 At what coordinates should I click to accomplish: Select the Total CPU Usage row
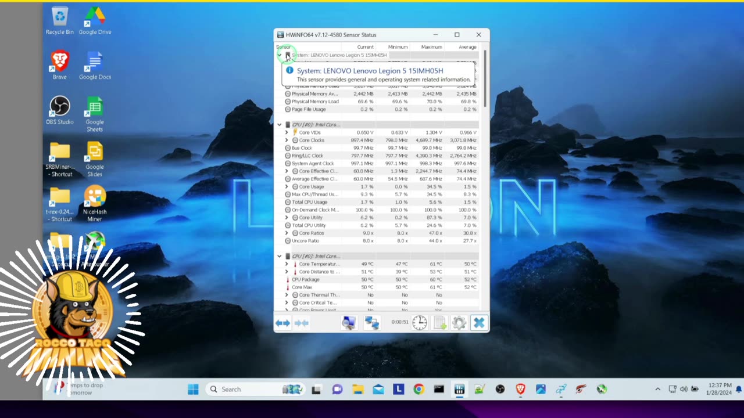click(x=381, y=202)
